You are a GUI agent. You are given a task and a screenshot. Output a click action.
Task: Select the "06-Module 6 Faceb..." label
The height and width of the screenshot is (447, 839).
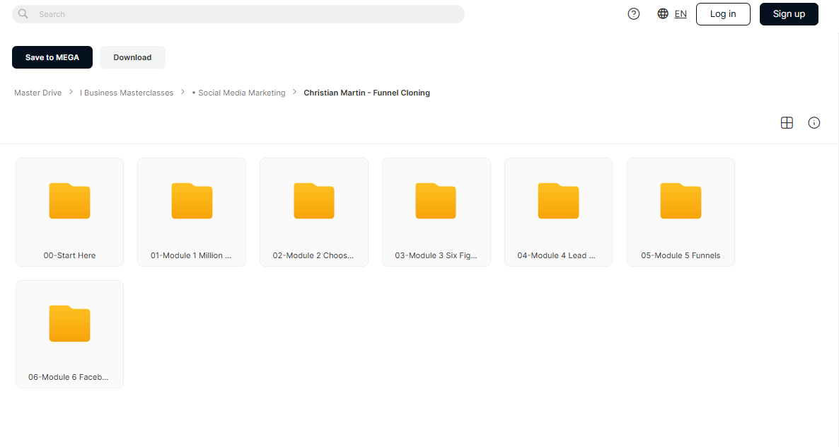coord(69,378)
